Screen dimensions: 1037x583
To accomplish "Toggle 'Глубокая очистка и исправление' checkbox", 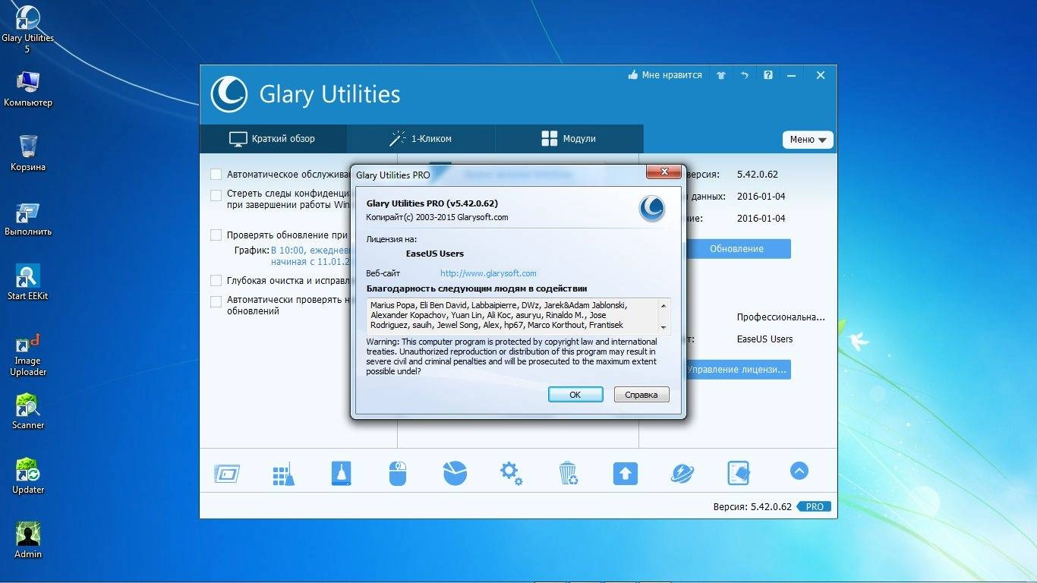I will coord(216,281).
